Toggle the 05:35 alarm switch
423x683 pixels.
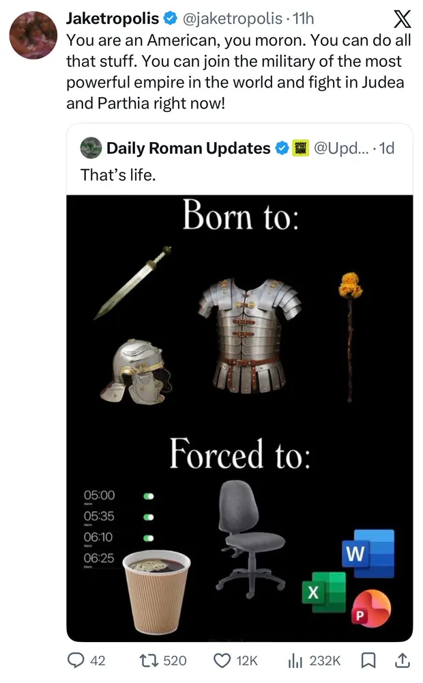(149, 516)
